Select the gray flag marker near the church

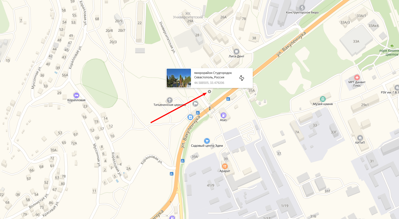pos(195,104)
